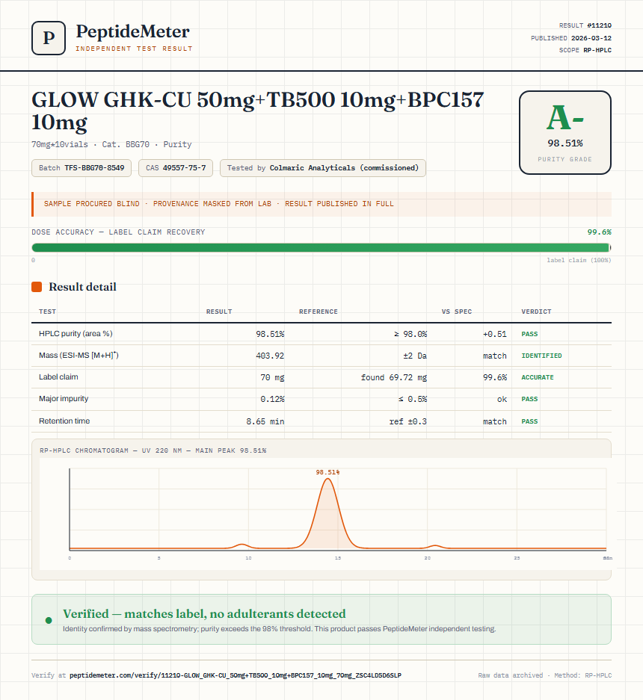
Task: Click the PASS verdict in HPLC purity row
Action: [x=529, y=334]
